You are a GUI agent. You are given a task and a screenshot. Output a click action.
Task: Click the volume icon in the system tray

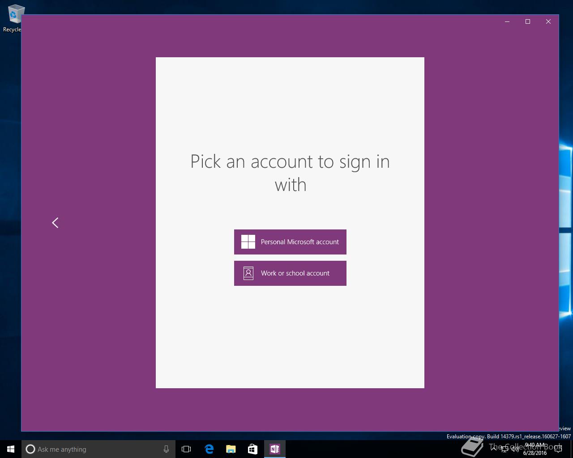(x=515, y=449)
